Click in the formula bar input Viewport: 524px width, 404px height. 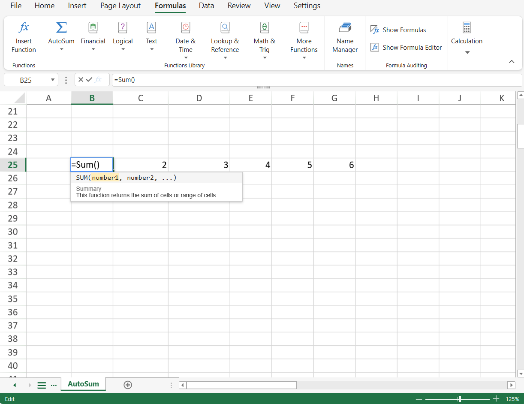click(x=300, y=80)
